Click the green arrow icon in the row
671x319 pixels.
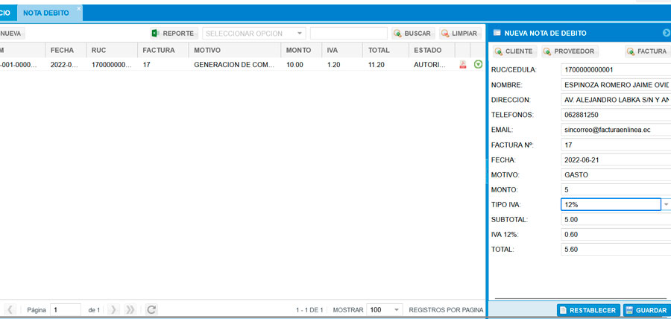[x=478, y=65]
